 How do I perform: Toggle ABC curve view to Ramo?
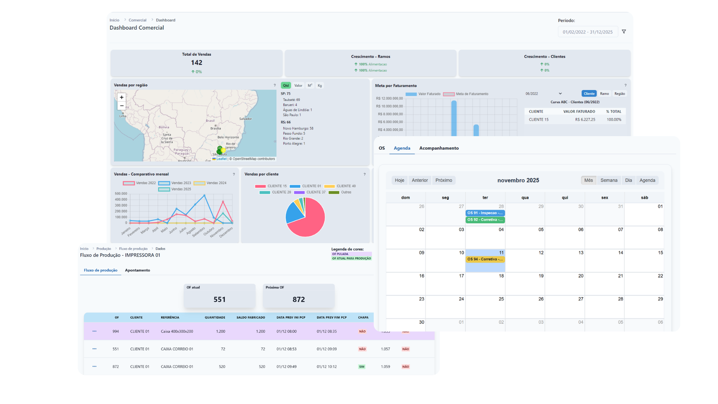(x=604, y=94)
